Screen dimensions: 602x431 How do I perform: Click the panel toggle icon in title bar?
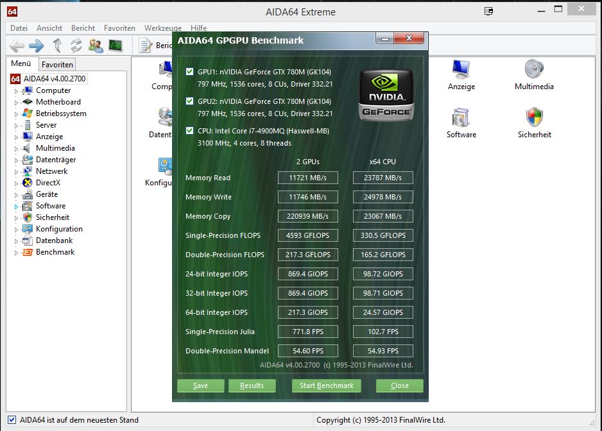coord(488,11)
